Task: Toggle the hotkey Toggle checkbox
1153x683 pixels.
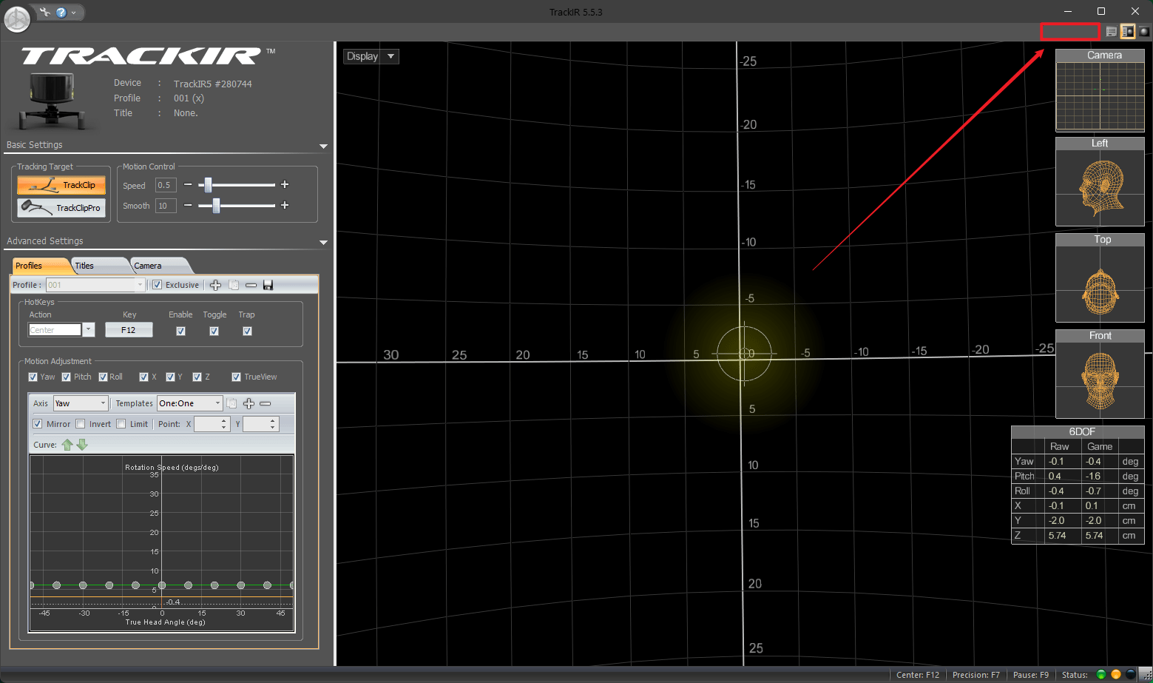Action: (x=214, y=331)
